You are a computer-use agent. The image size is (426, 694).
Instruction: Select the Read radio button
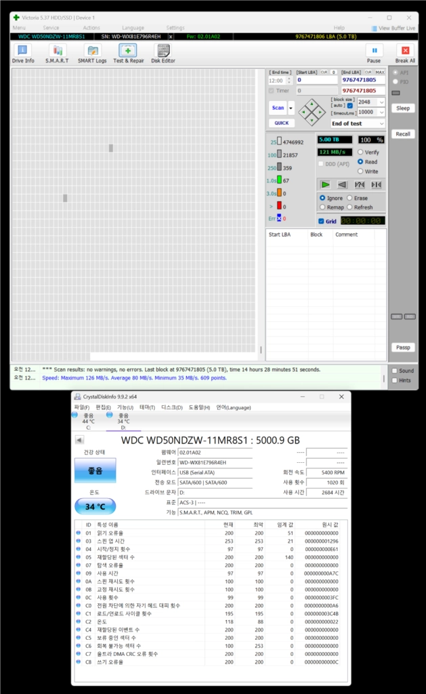coord(360,162)
